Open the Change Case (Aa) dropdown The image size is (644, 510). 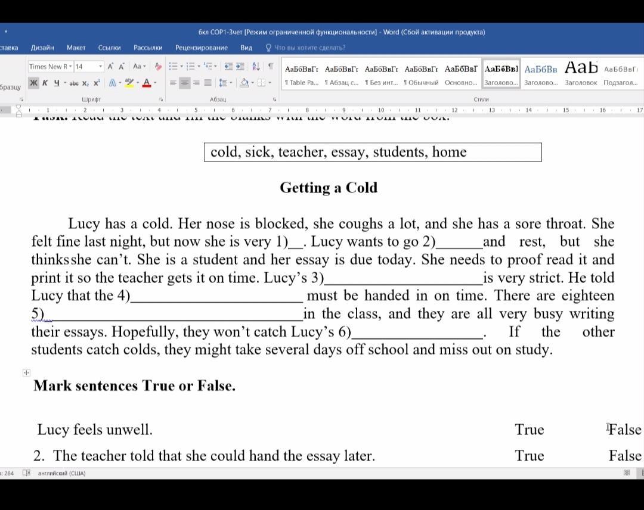(x=139, y=67)
